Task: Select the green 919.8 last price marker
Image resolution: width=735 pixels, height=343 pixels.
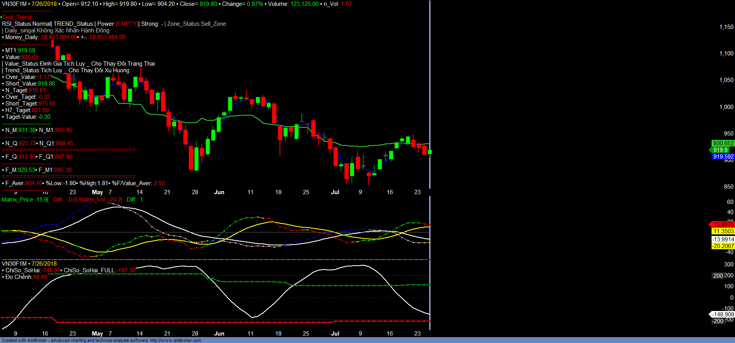Action: tap(720, 150)
